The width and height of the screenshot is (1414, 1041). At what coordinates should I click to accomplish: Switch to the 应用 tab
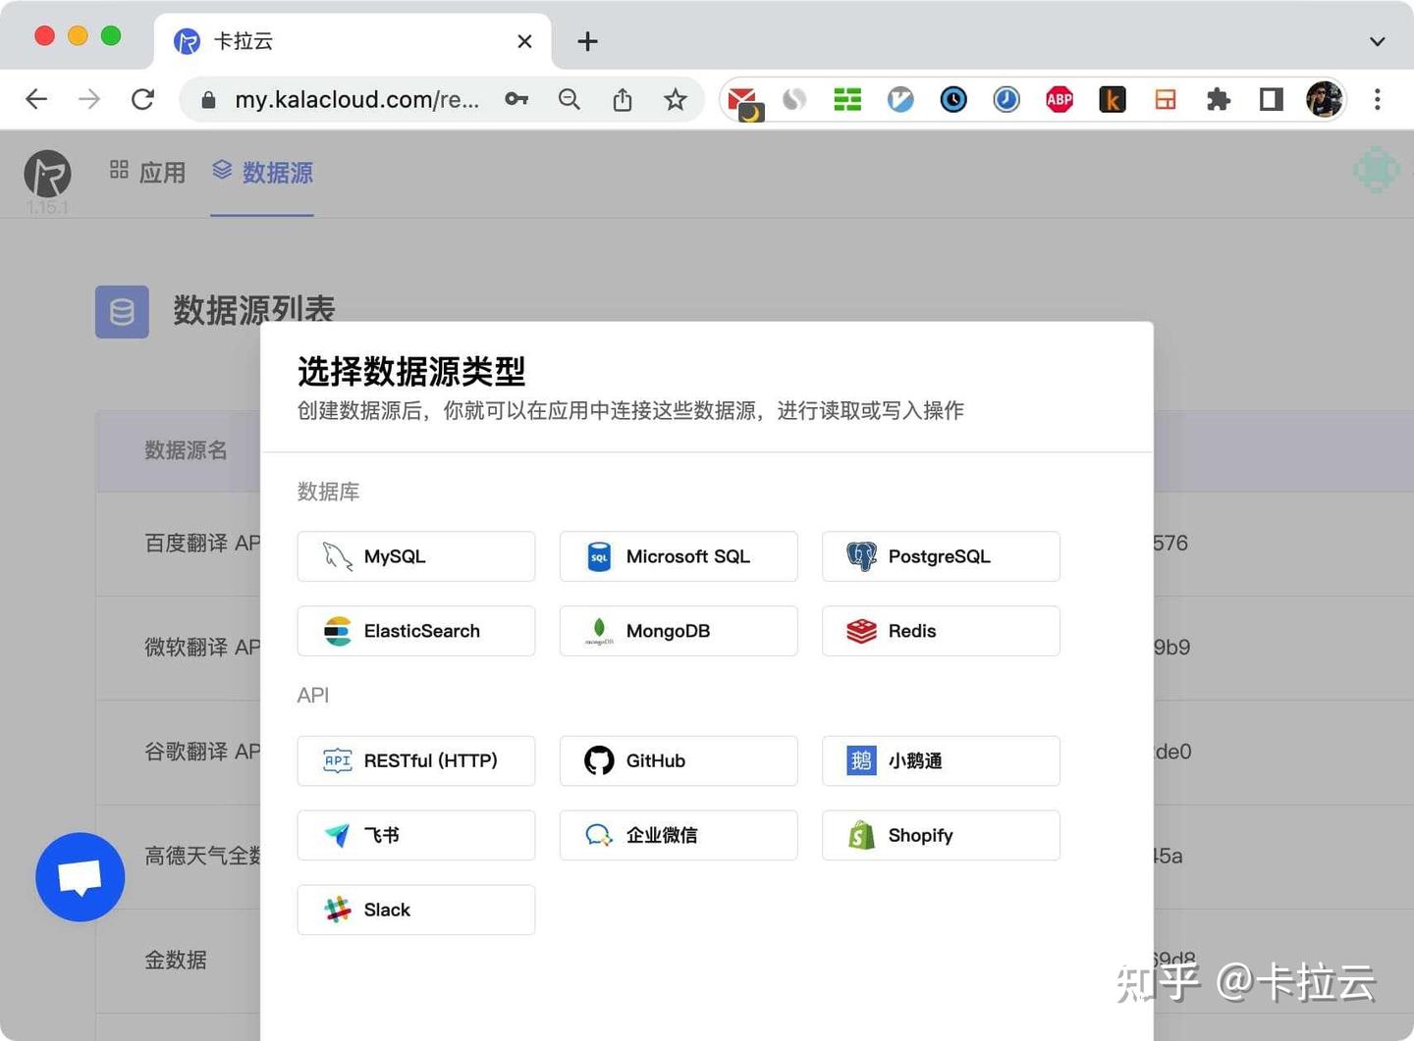pos(147,173)
